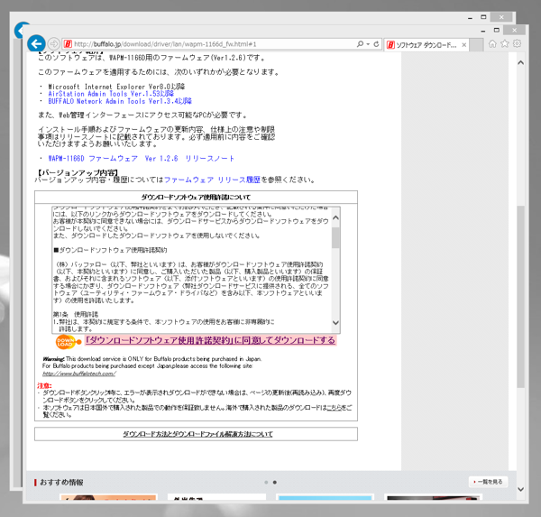
Task: Click the red 注意: label
Action: (x=44, y=385)
